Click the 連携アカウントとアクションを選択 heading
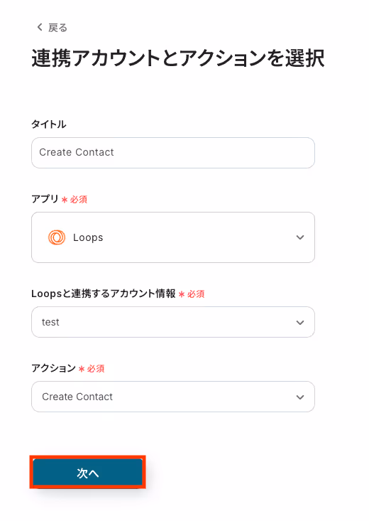Image resolution: width=369 pixels, height=521 pixels. [x=178, y=58]
